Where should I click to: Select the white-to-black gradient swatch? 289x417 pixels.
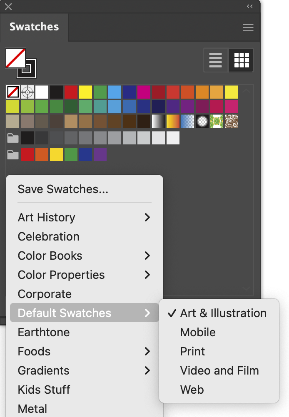point(158,121)
